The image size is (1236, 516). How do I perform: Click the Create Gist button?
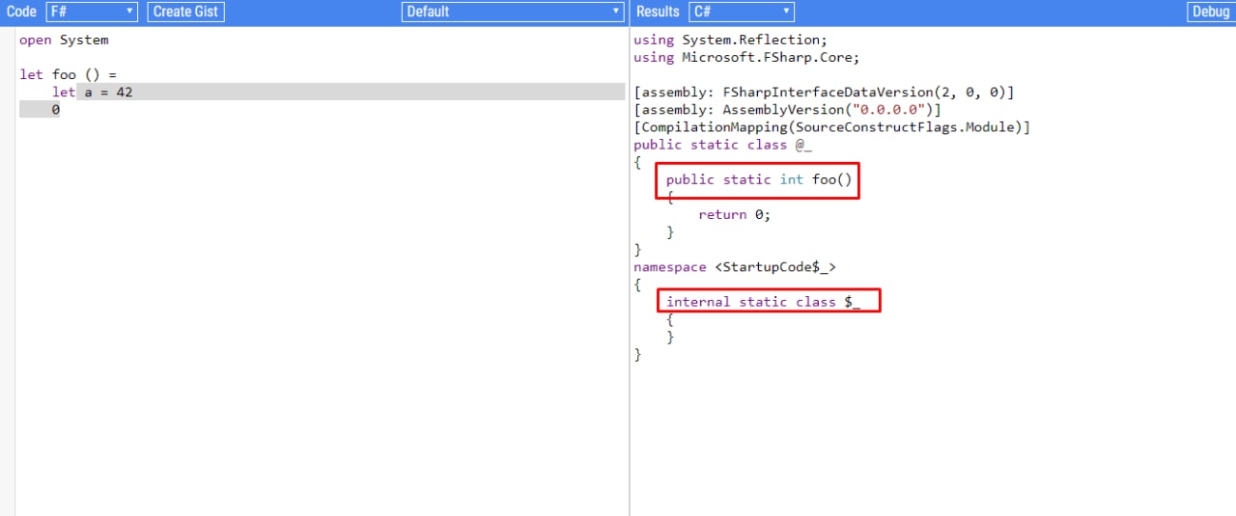pos(186,12)
